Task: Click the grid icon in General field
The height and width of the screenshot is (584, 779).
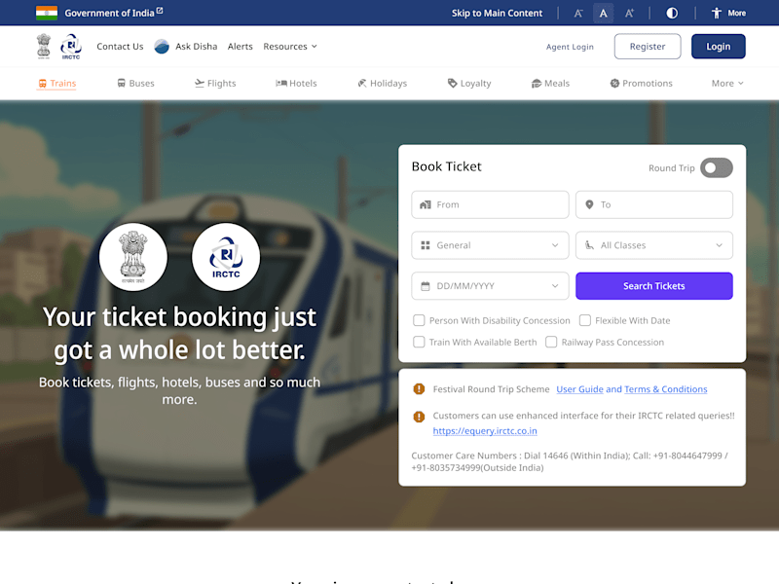Action: [x=426, y=245]
